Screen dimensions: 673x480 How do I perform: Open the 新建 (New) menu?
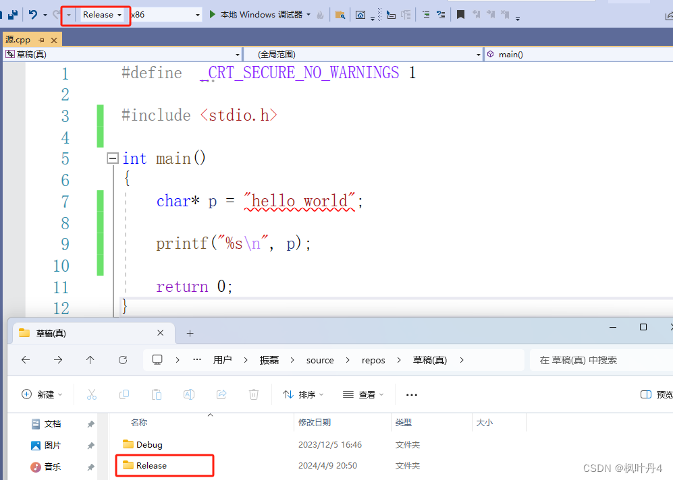click(x=42, y=394)
